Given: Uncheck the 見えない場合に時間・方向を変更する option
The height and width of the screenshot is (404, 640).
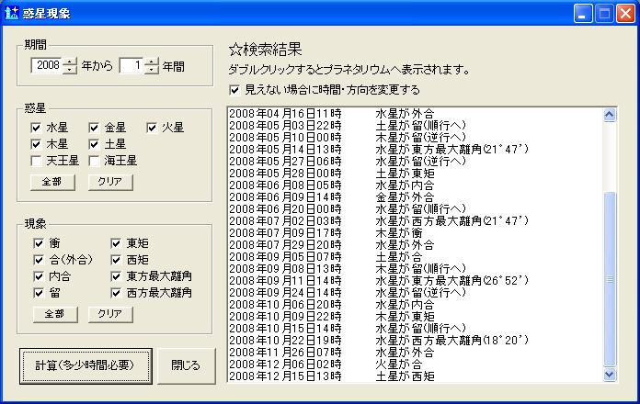Looking at the screenshot, I should (x=234, y=91).
